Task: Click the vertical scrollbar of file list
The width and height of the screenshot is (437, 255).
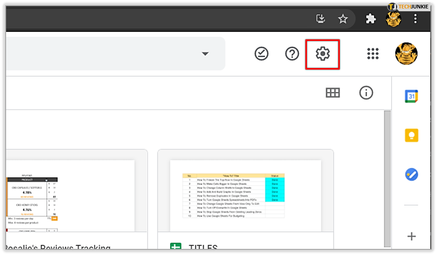Action: [387, 178]
